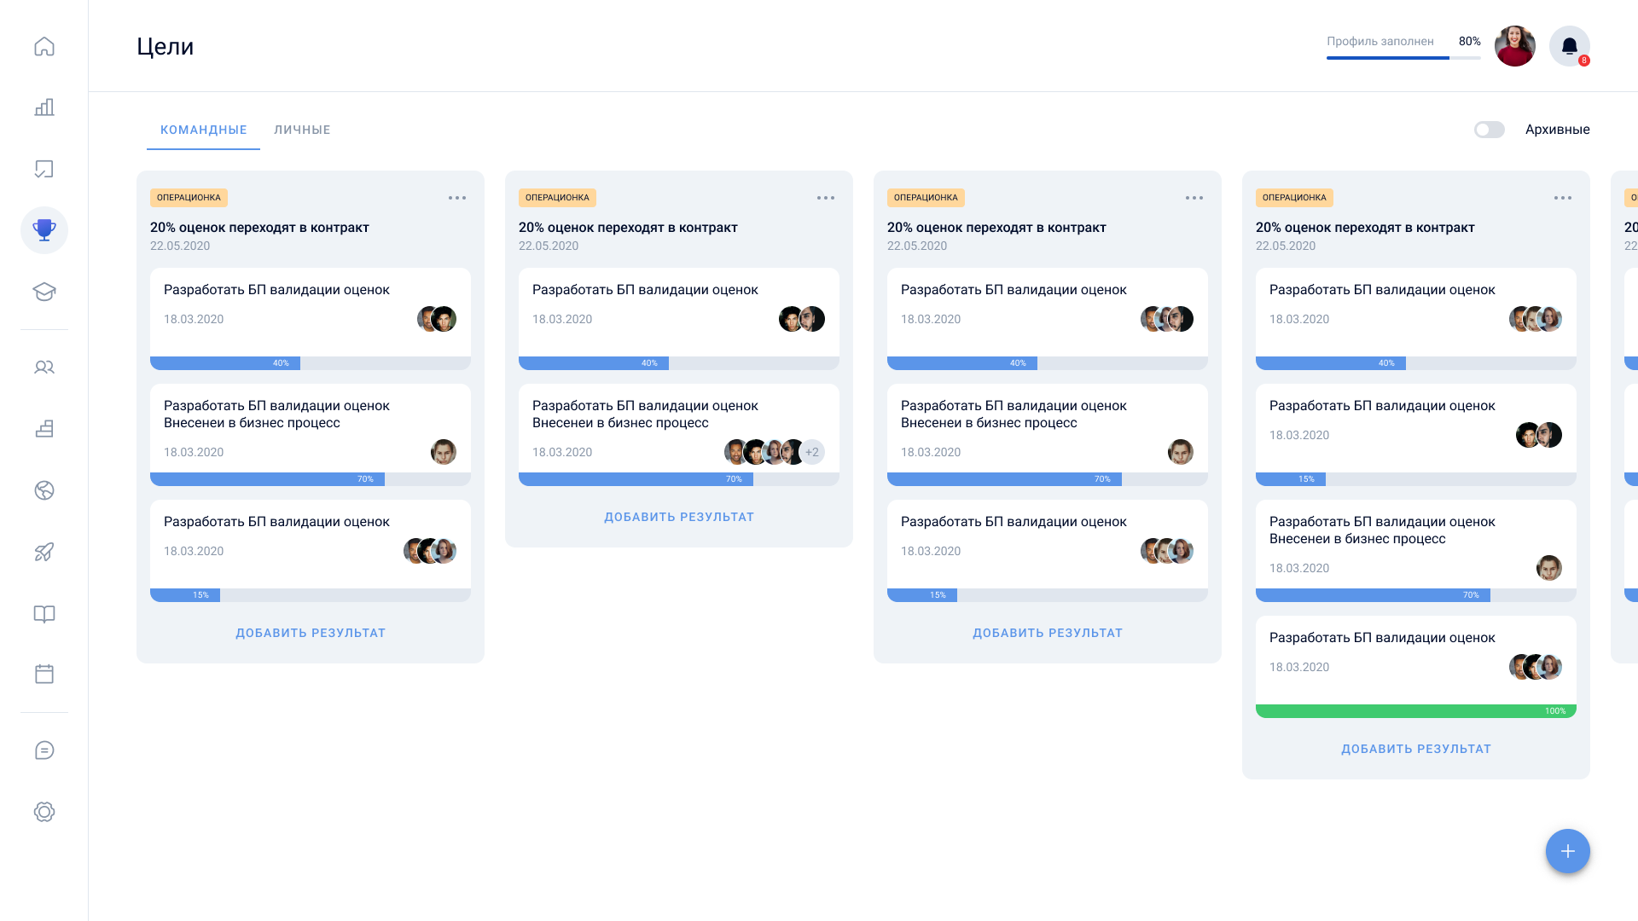Switch to the Личные tab

pyautogui.click(x=302, y=130)
